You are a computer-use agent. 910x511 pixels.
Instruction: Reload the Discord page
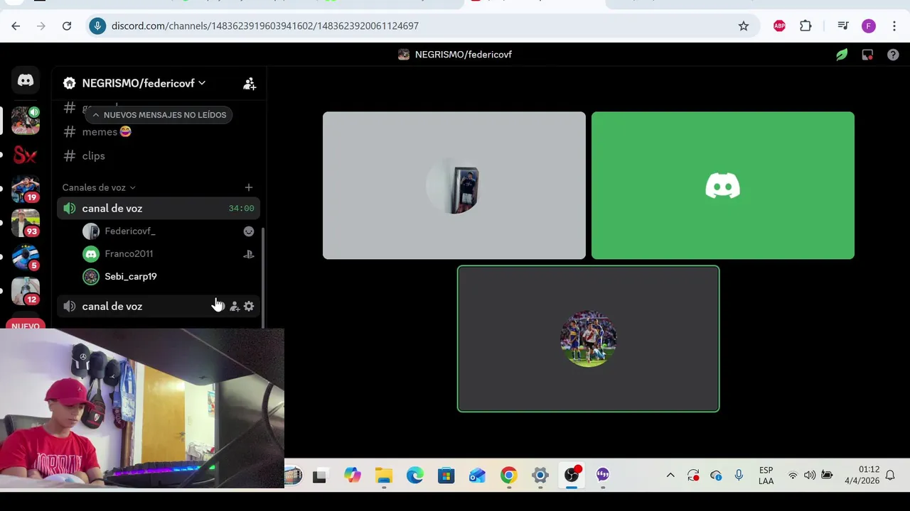[67, 26]
